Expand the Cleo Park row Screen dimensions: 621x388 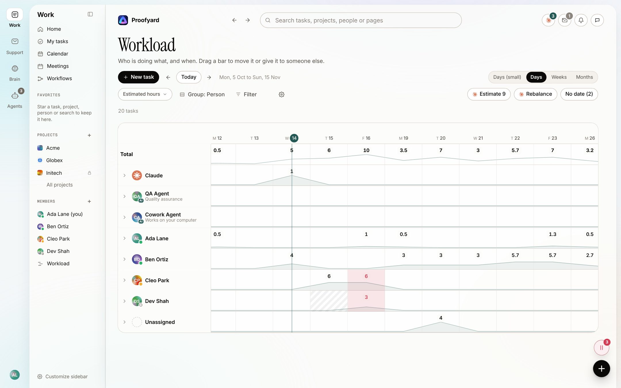click(x=124, y=280)
